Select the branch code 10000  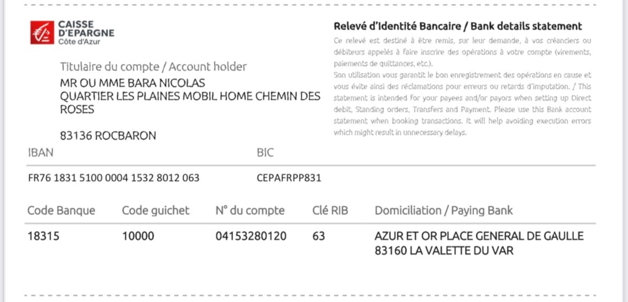tap(138, 236)
